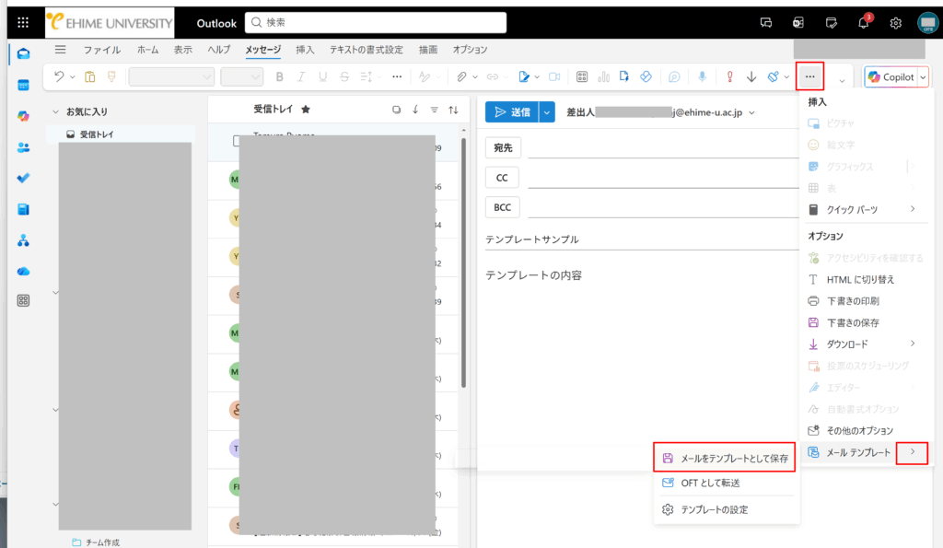Tick the checkbox on the first email
The width and height of the screenshot is (943, 548).
(x=238, y=142)
